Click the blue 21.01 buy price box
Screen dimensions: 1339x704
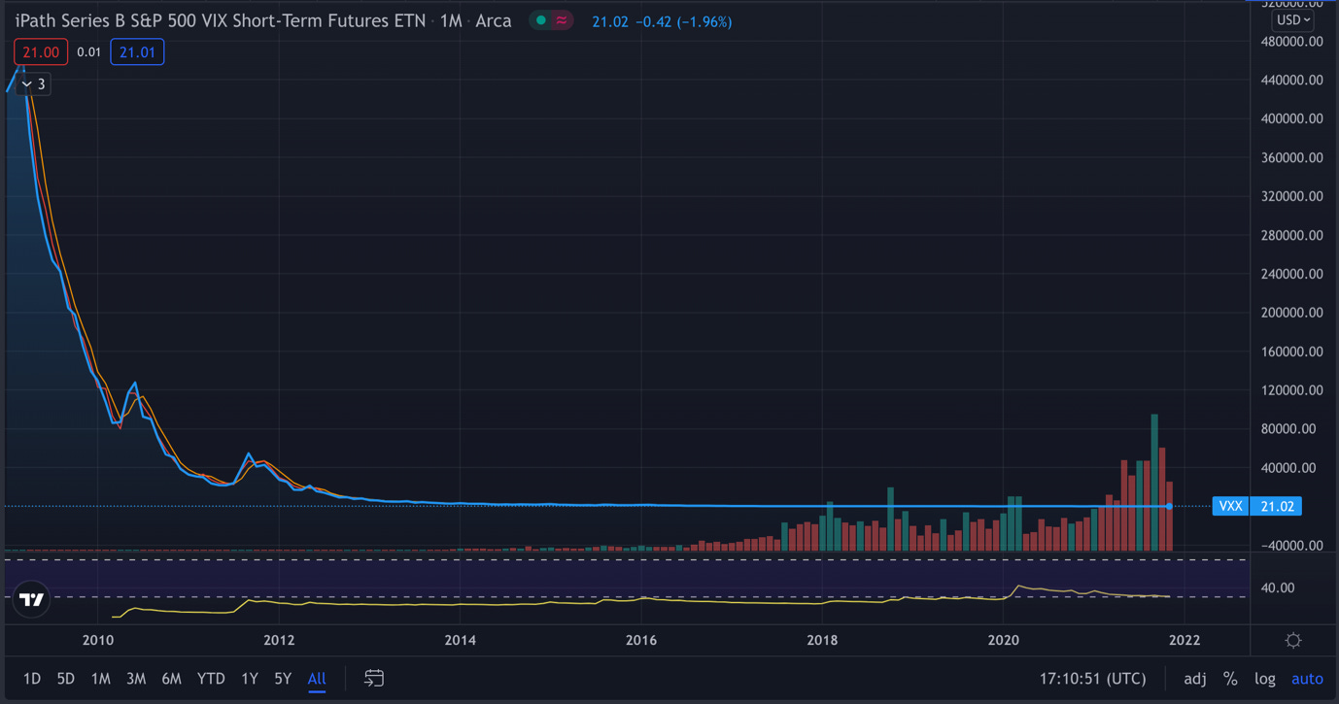[137, 52]
